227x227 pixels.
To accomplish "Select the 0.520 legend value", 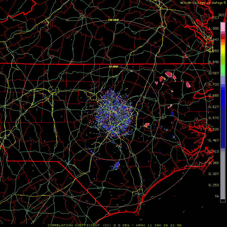I will (214, 129).
